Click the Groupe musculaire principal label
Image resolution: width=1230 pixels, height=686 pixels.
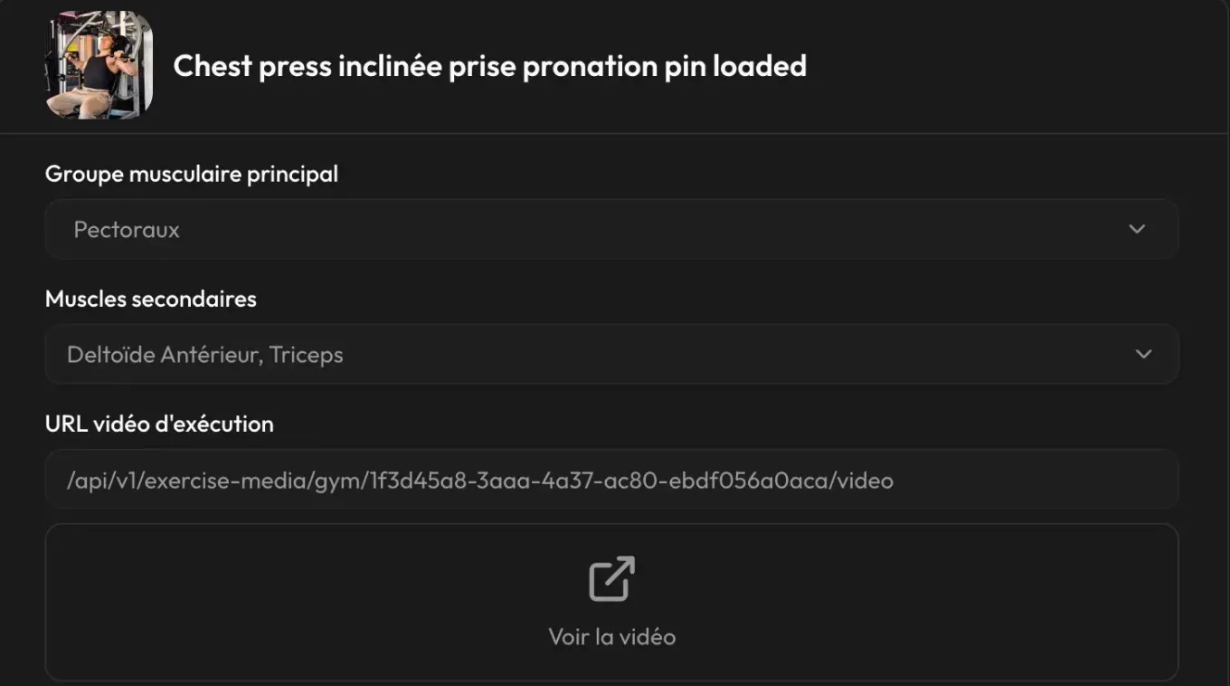click(192, 174)
